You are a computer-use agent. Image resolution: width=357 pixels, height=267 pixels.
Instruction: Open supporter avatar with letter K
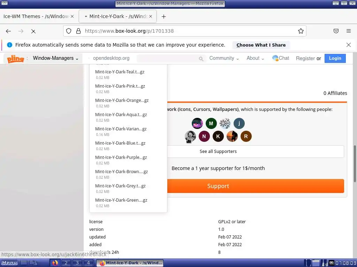tap(218, 136)
